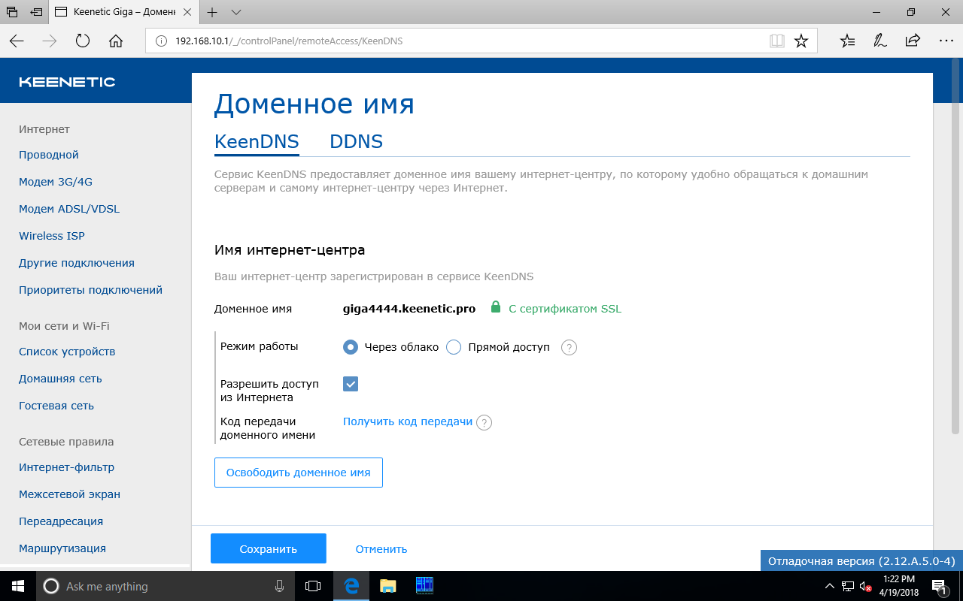Click the Сохранить button
963x601 pixels.
pos(268,549)
